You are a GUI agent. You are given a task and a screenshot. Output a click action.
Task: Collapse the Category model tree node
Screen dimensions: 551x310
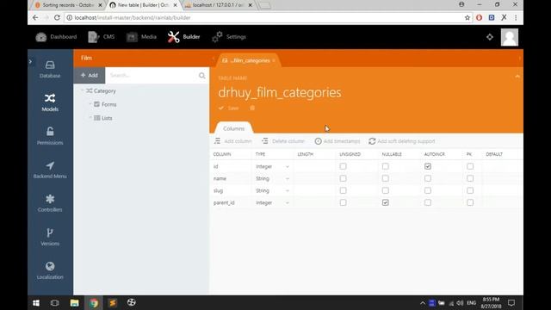click(x=82, y=90)
